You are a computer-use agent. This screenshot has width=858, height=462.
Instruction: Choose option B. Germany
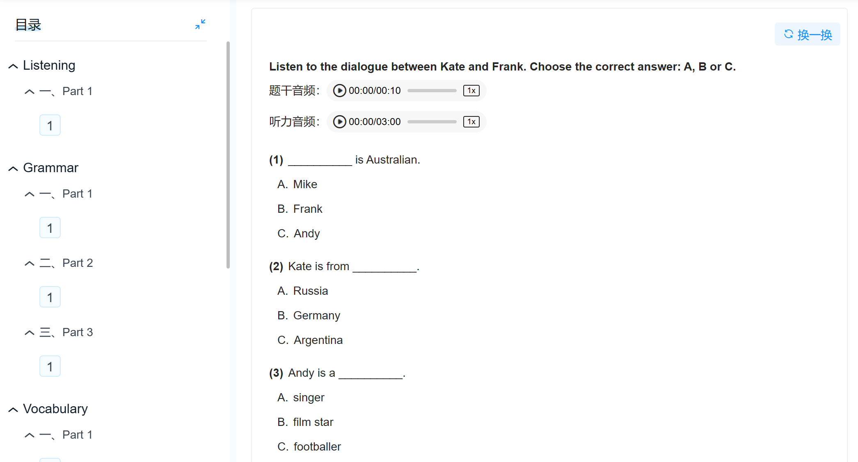point(309,315)
